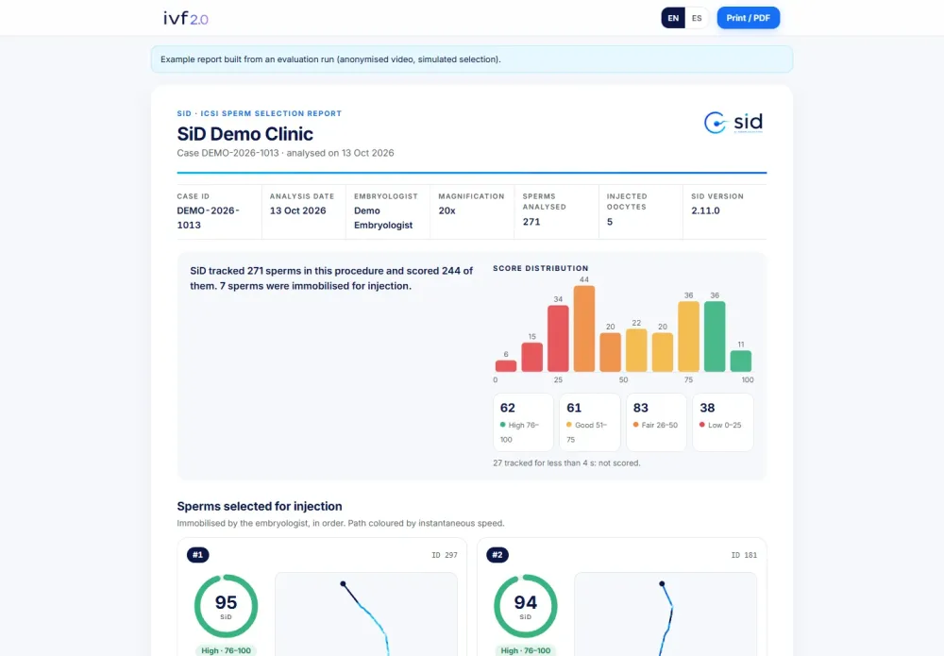Click the score ring showing 94
The height and width of the screenshot is (656, 944).
click(526, 606)
